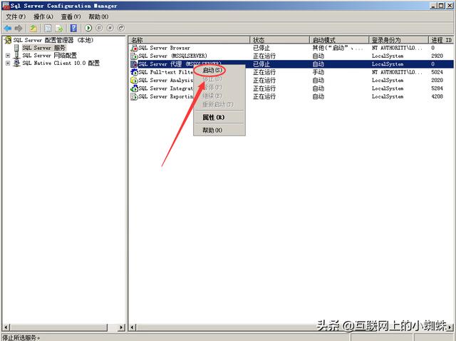Viewport: 456px width, 341px height.
Task: Select the SQL Server Browser row name
Action: click(x=165, y=48)
